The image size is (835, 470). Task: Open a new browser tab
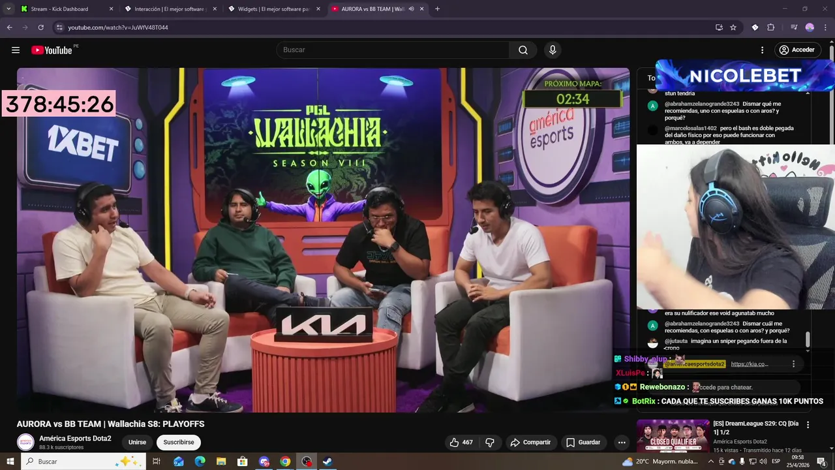[x=437, y=9]
